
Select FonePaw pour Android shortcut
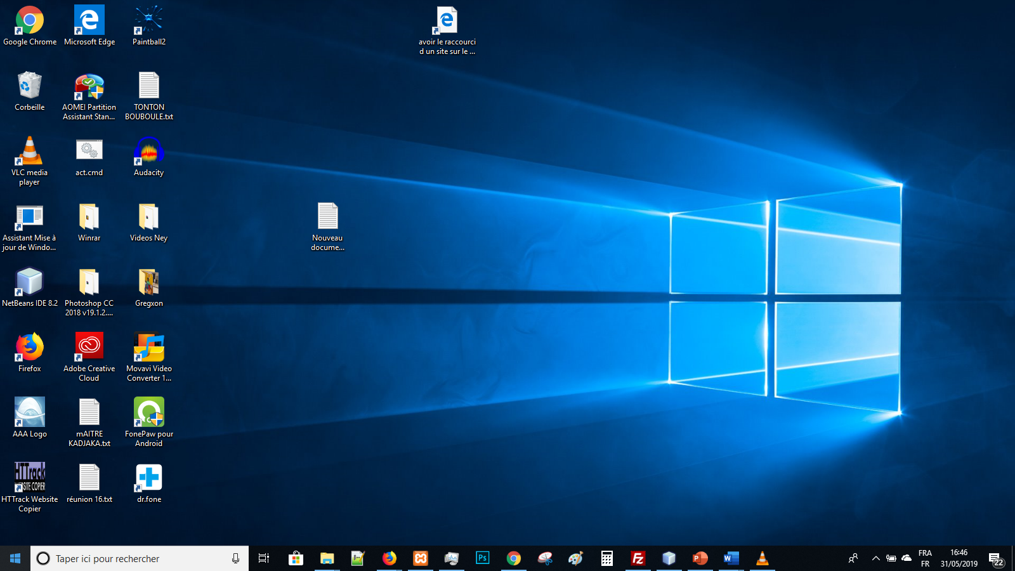point(149,423)
